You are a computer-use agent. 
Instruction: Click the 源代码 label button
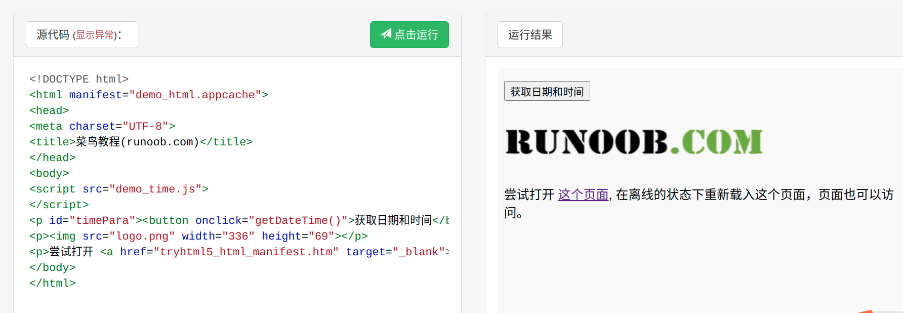click(82, 34)
